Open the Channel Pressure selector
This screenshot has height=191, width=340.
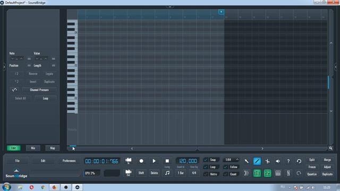pos(39,90)
